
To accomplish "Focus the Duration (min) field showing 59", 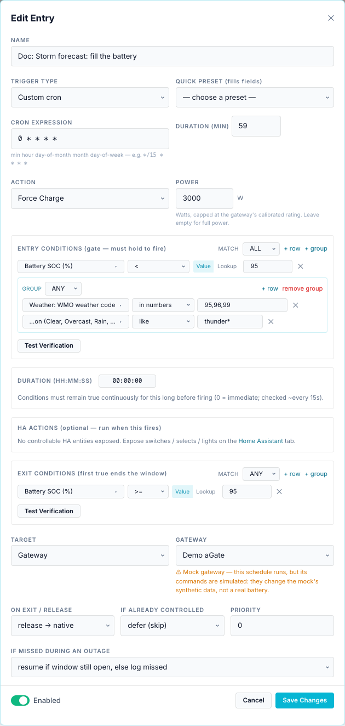I will (x=256, y=126).
